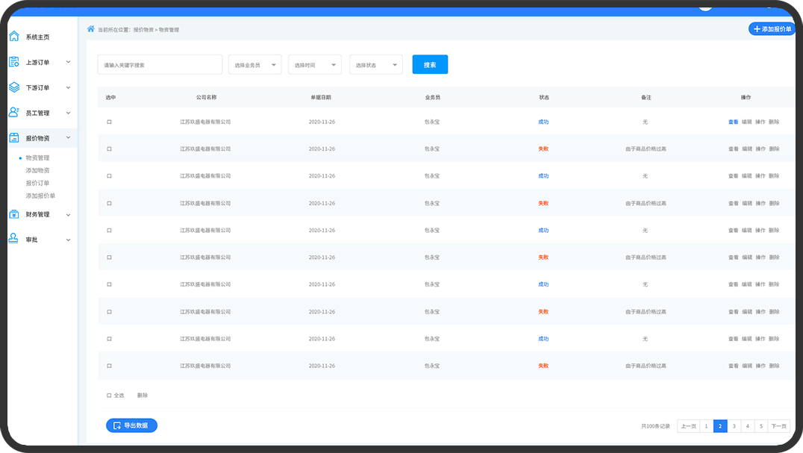The height and width of the screenshot is (453, 803).
Task: Click the system home page house icon
Action: 13,37
